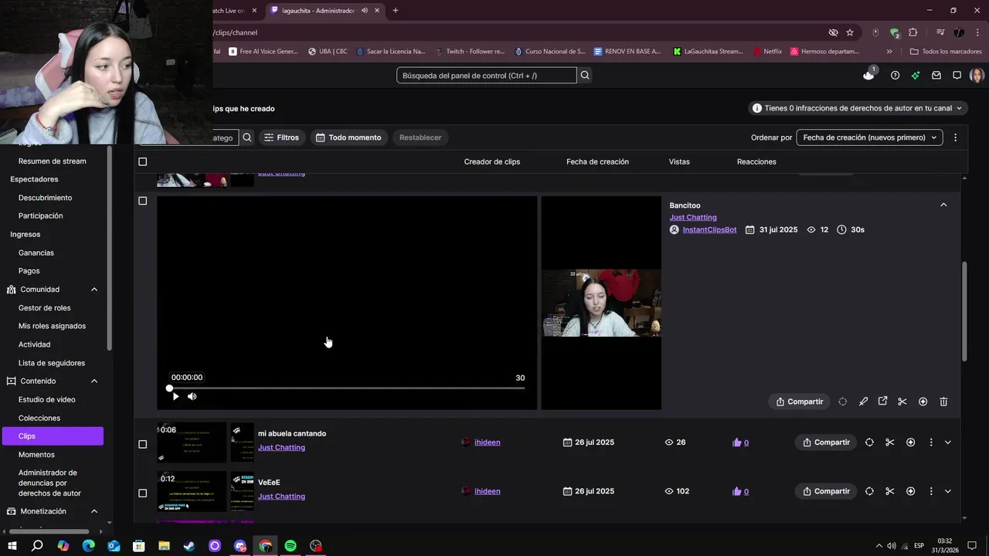The width and height of the screenshot is (989, 556).
Task: Open Colecciones in sidebar
Action: 39,418
